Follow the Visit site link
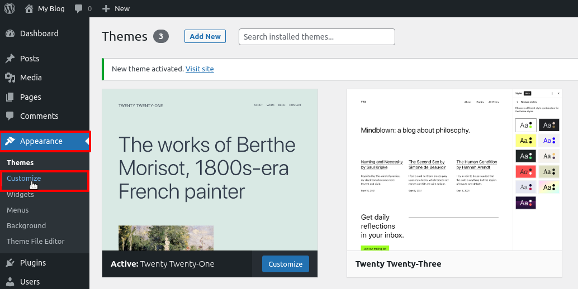This screenshot has height=289, width=578. coord(200,69)
